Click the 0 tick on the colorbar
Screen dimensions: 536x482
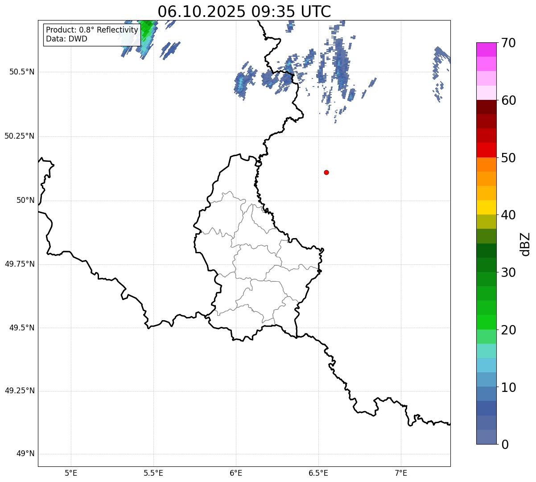(x=505, y=445)
